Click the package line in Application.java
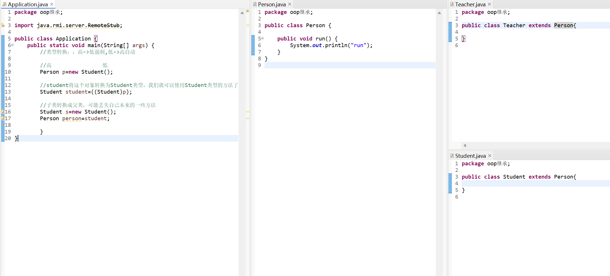 [x=39, y=12]
